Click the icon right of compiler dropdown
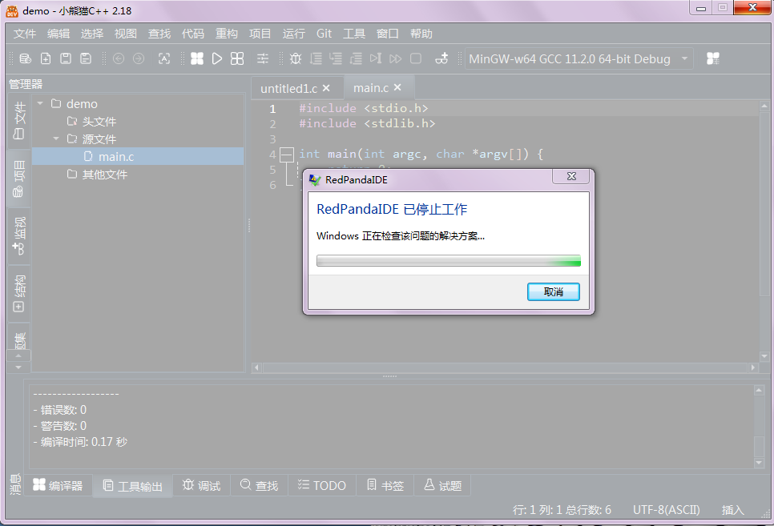 coord(713,58)
